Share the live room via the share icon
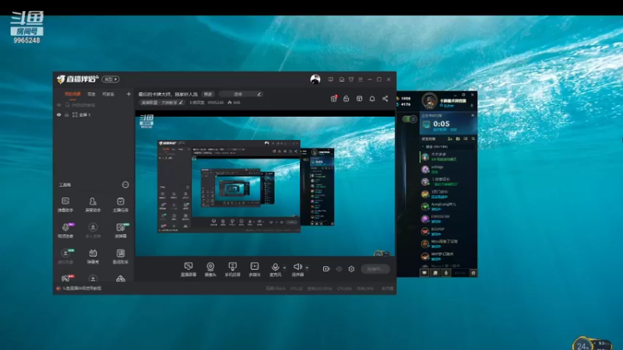 385,99
